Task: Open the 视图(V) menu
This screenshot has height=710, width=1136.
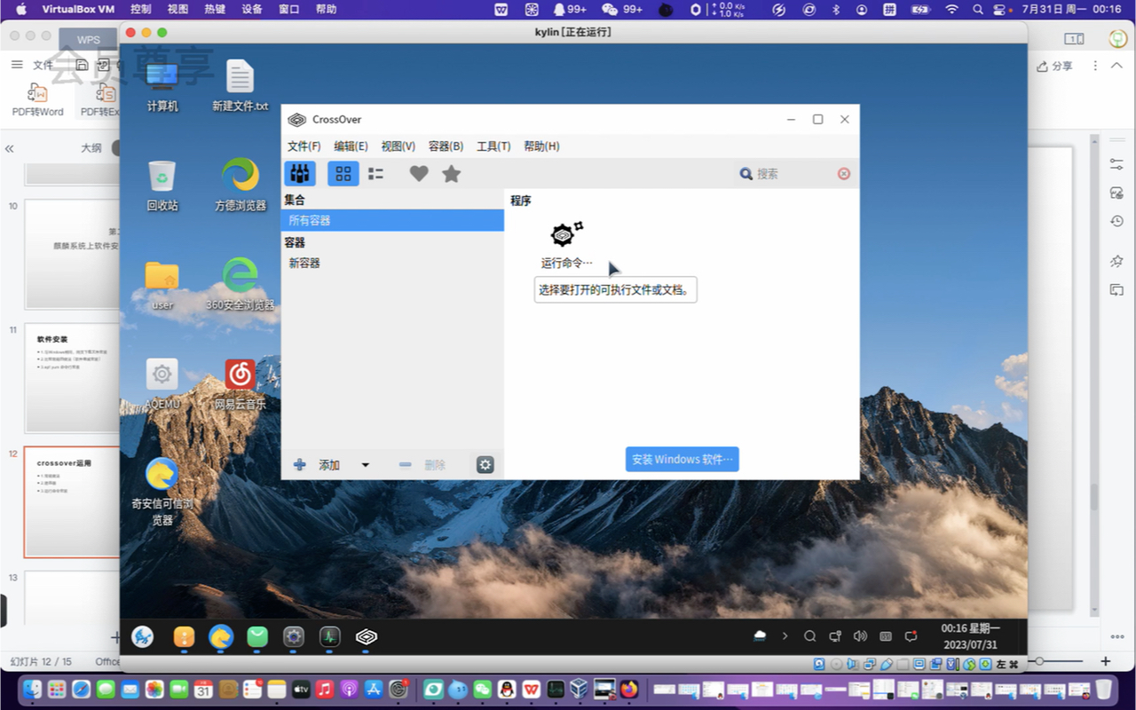Action: (398, 146)
